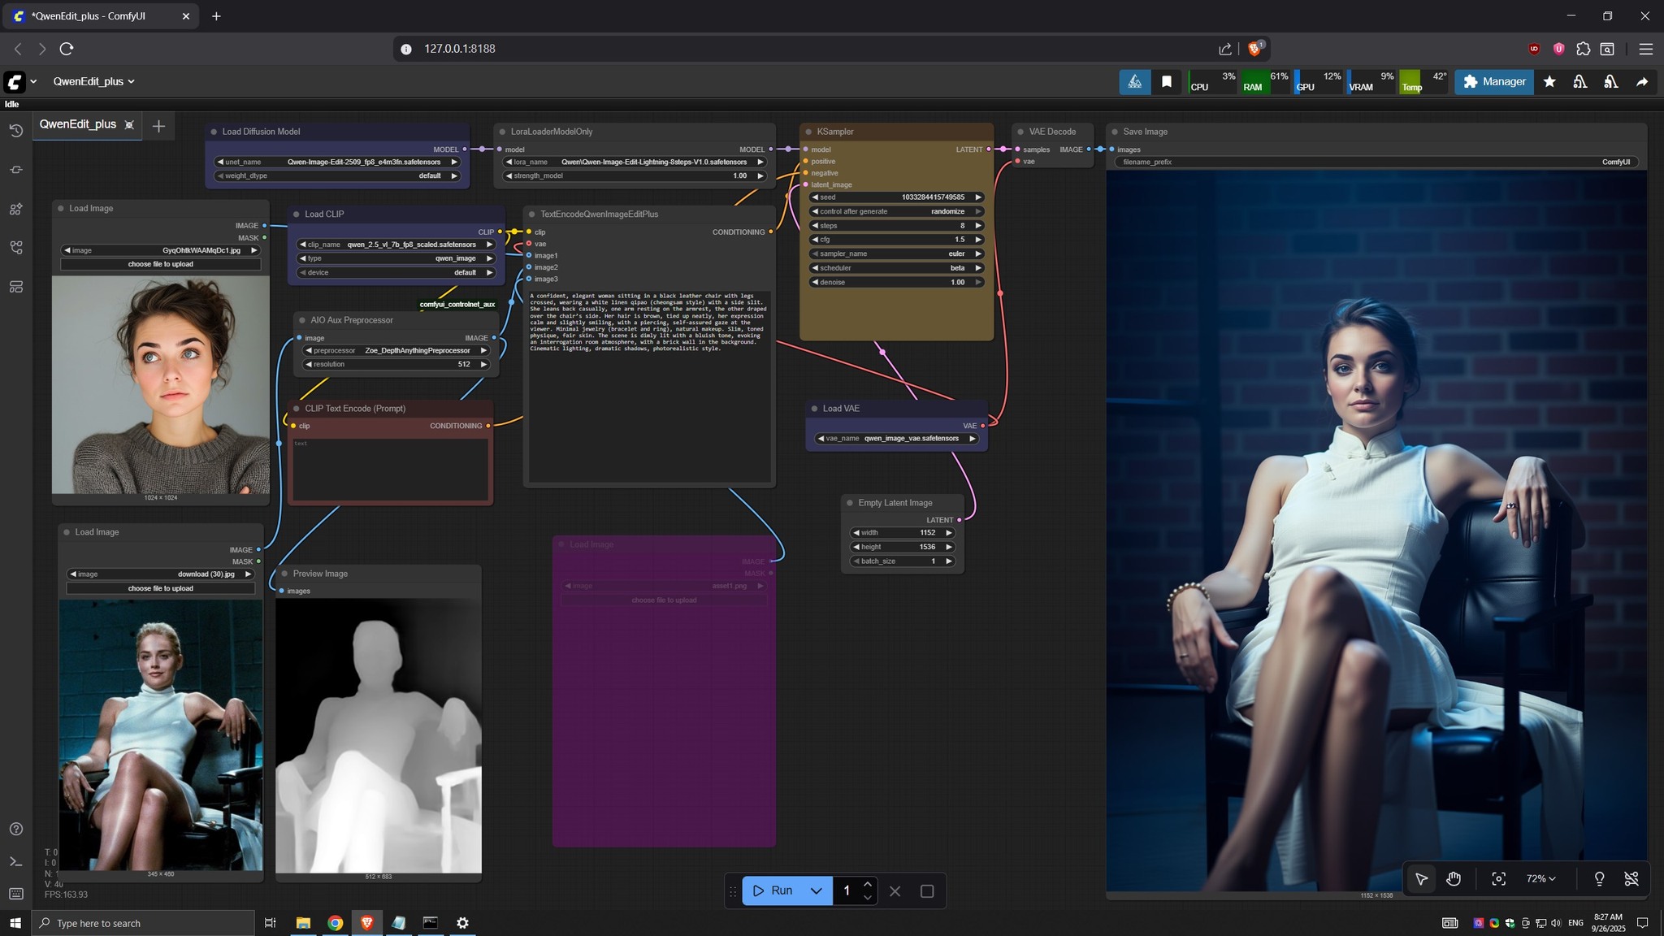Open the Brave browser main menu icon
The width and height of the screenshot is (1664, 936).
(x=1646, y=49)
